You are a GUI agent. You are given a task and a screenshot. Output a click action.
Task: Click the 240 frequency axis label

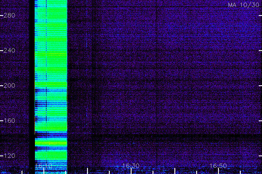9,50
